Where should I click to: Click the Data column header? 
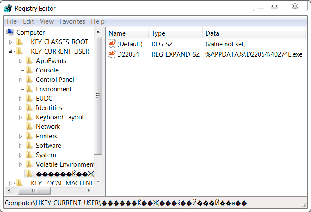tap(254, 33)
